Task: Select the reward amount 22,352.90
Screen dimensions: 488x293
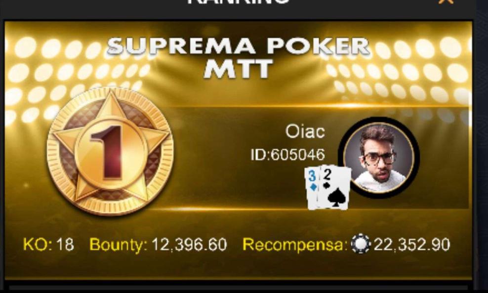Action: click(x=412, y=245)
